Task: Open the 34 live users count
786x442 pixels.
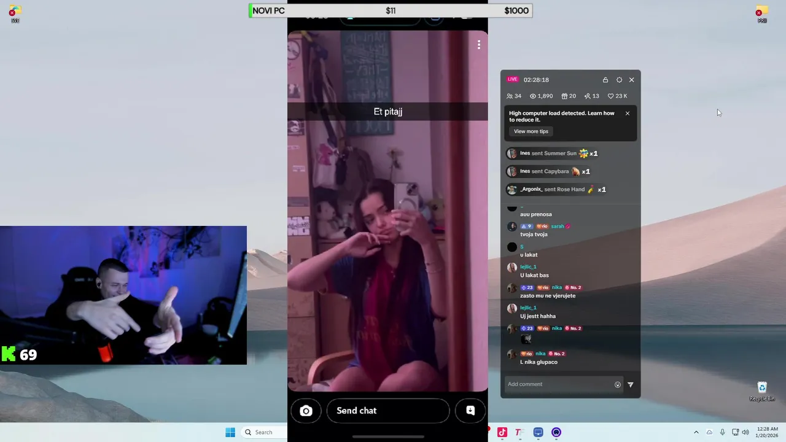Action: 514,96
